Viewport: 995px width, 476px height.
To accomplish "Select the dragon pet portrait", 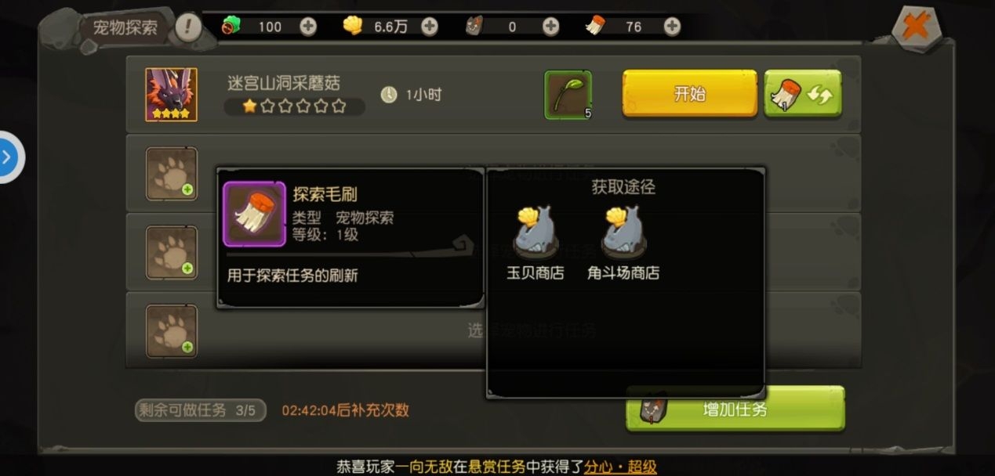I will click(171, 95).
